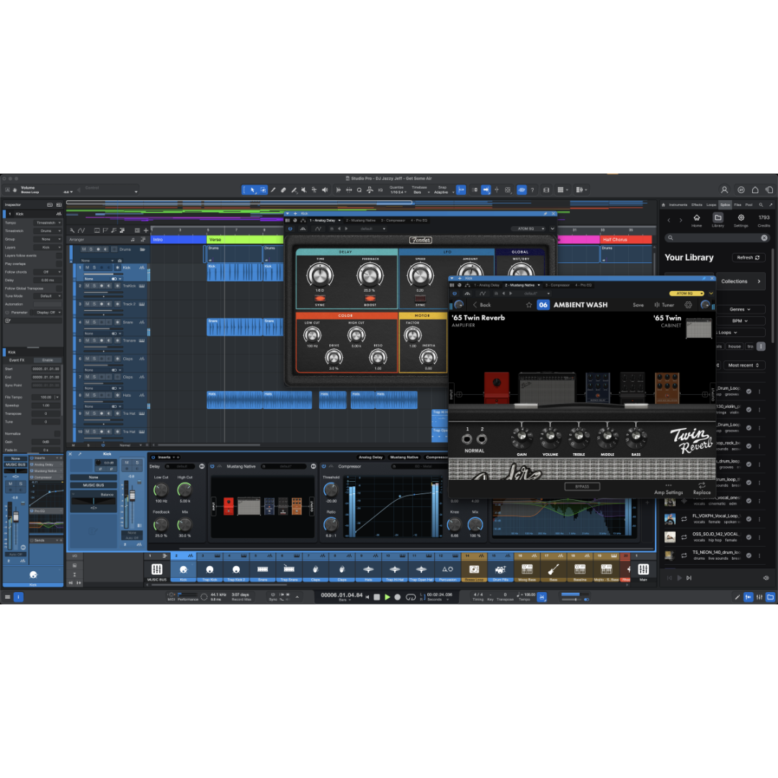778x778 pixels.
Task: Select the Arrow tool in the toolbar
Action: (x=252, y=190)
